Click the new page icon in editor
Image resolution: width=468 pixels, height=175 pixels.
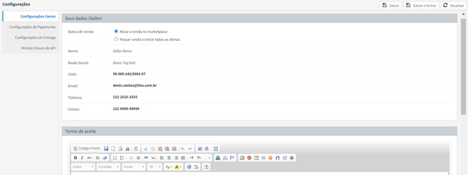click(x=113, y=149)
